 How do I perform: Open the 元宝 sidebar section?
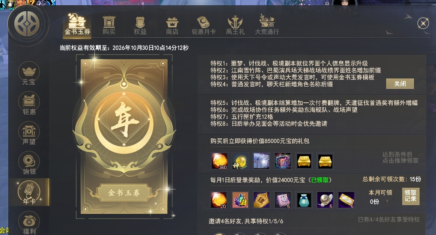29,73
